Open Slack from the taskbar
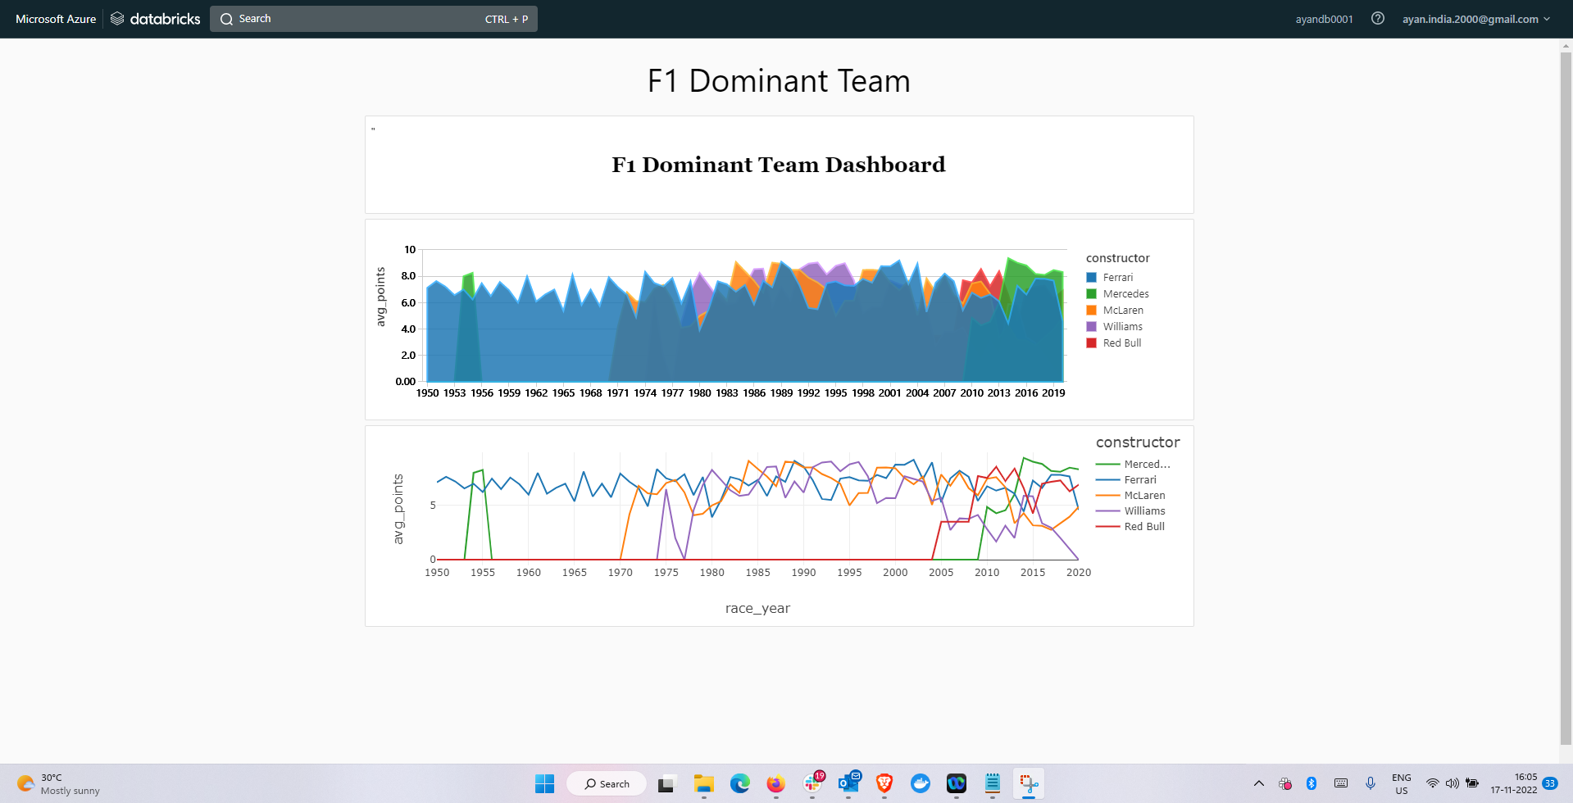This screenshot has width=1573, height=803. click(x=812, y=784)
